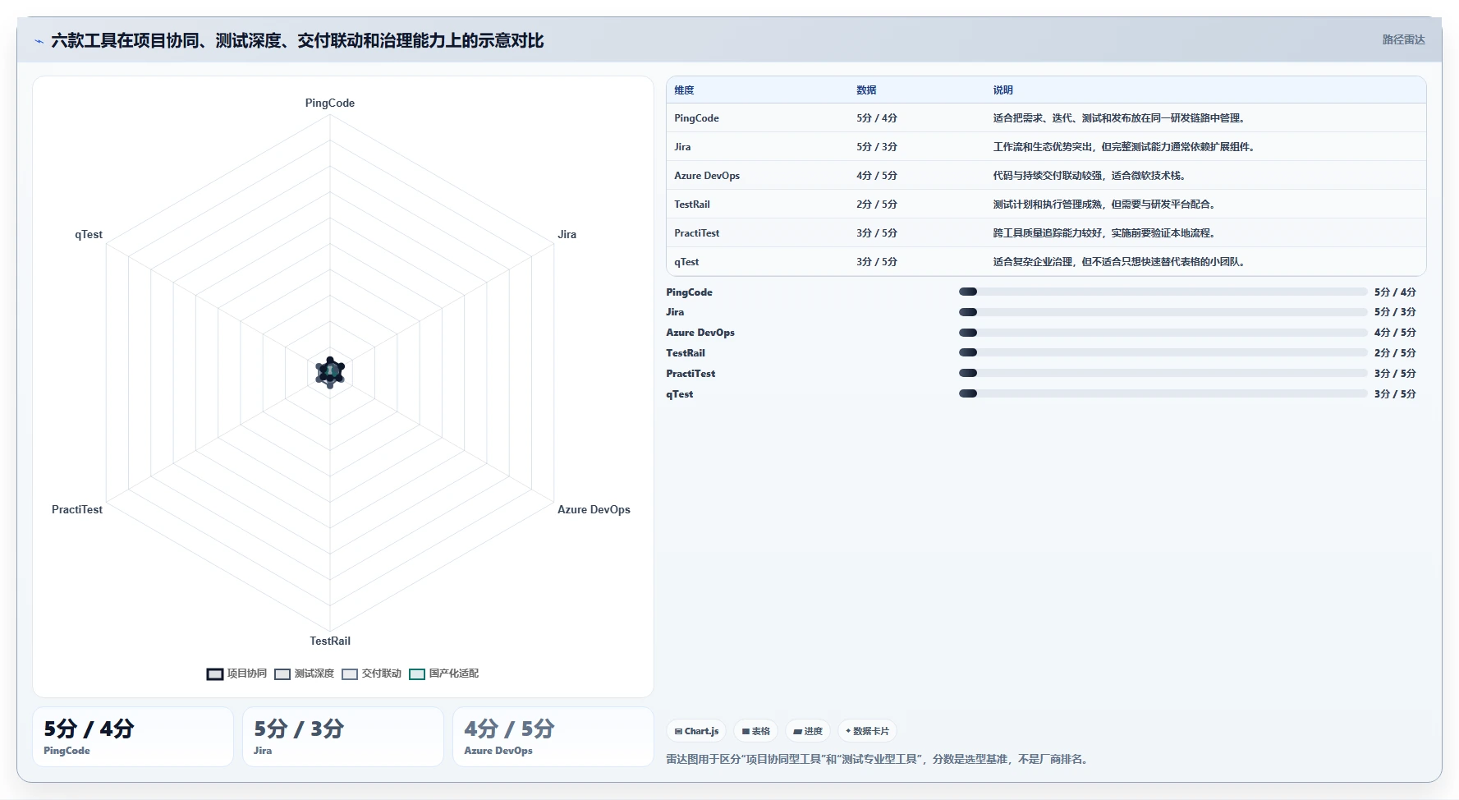Select the TestRail table row name
The image size is (1459, 800).
(692, 205)
